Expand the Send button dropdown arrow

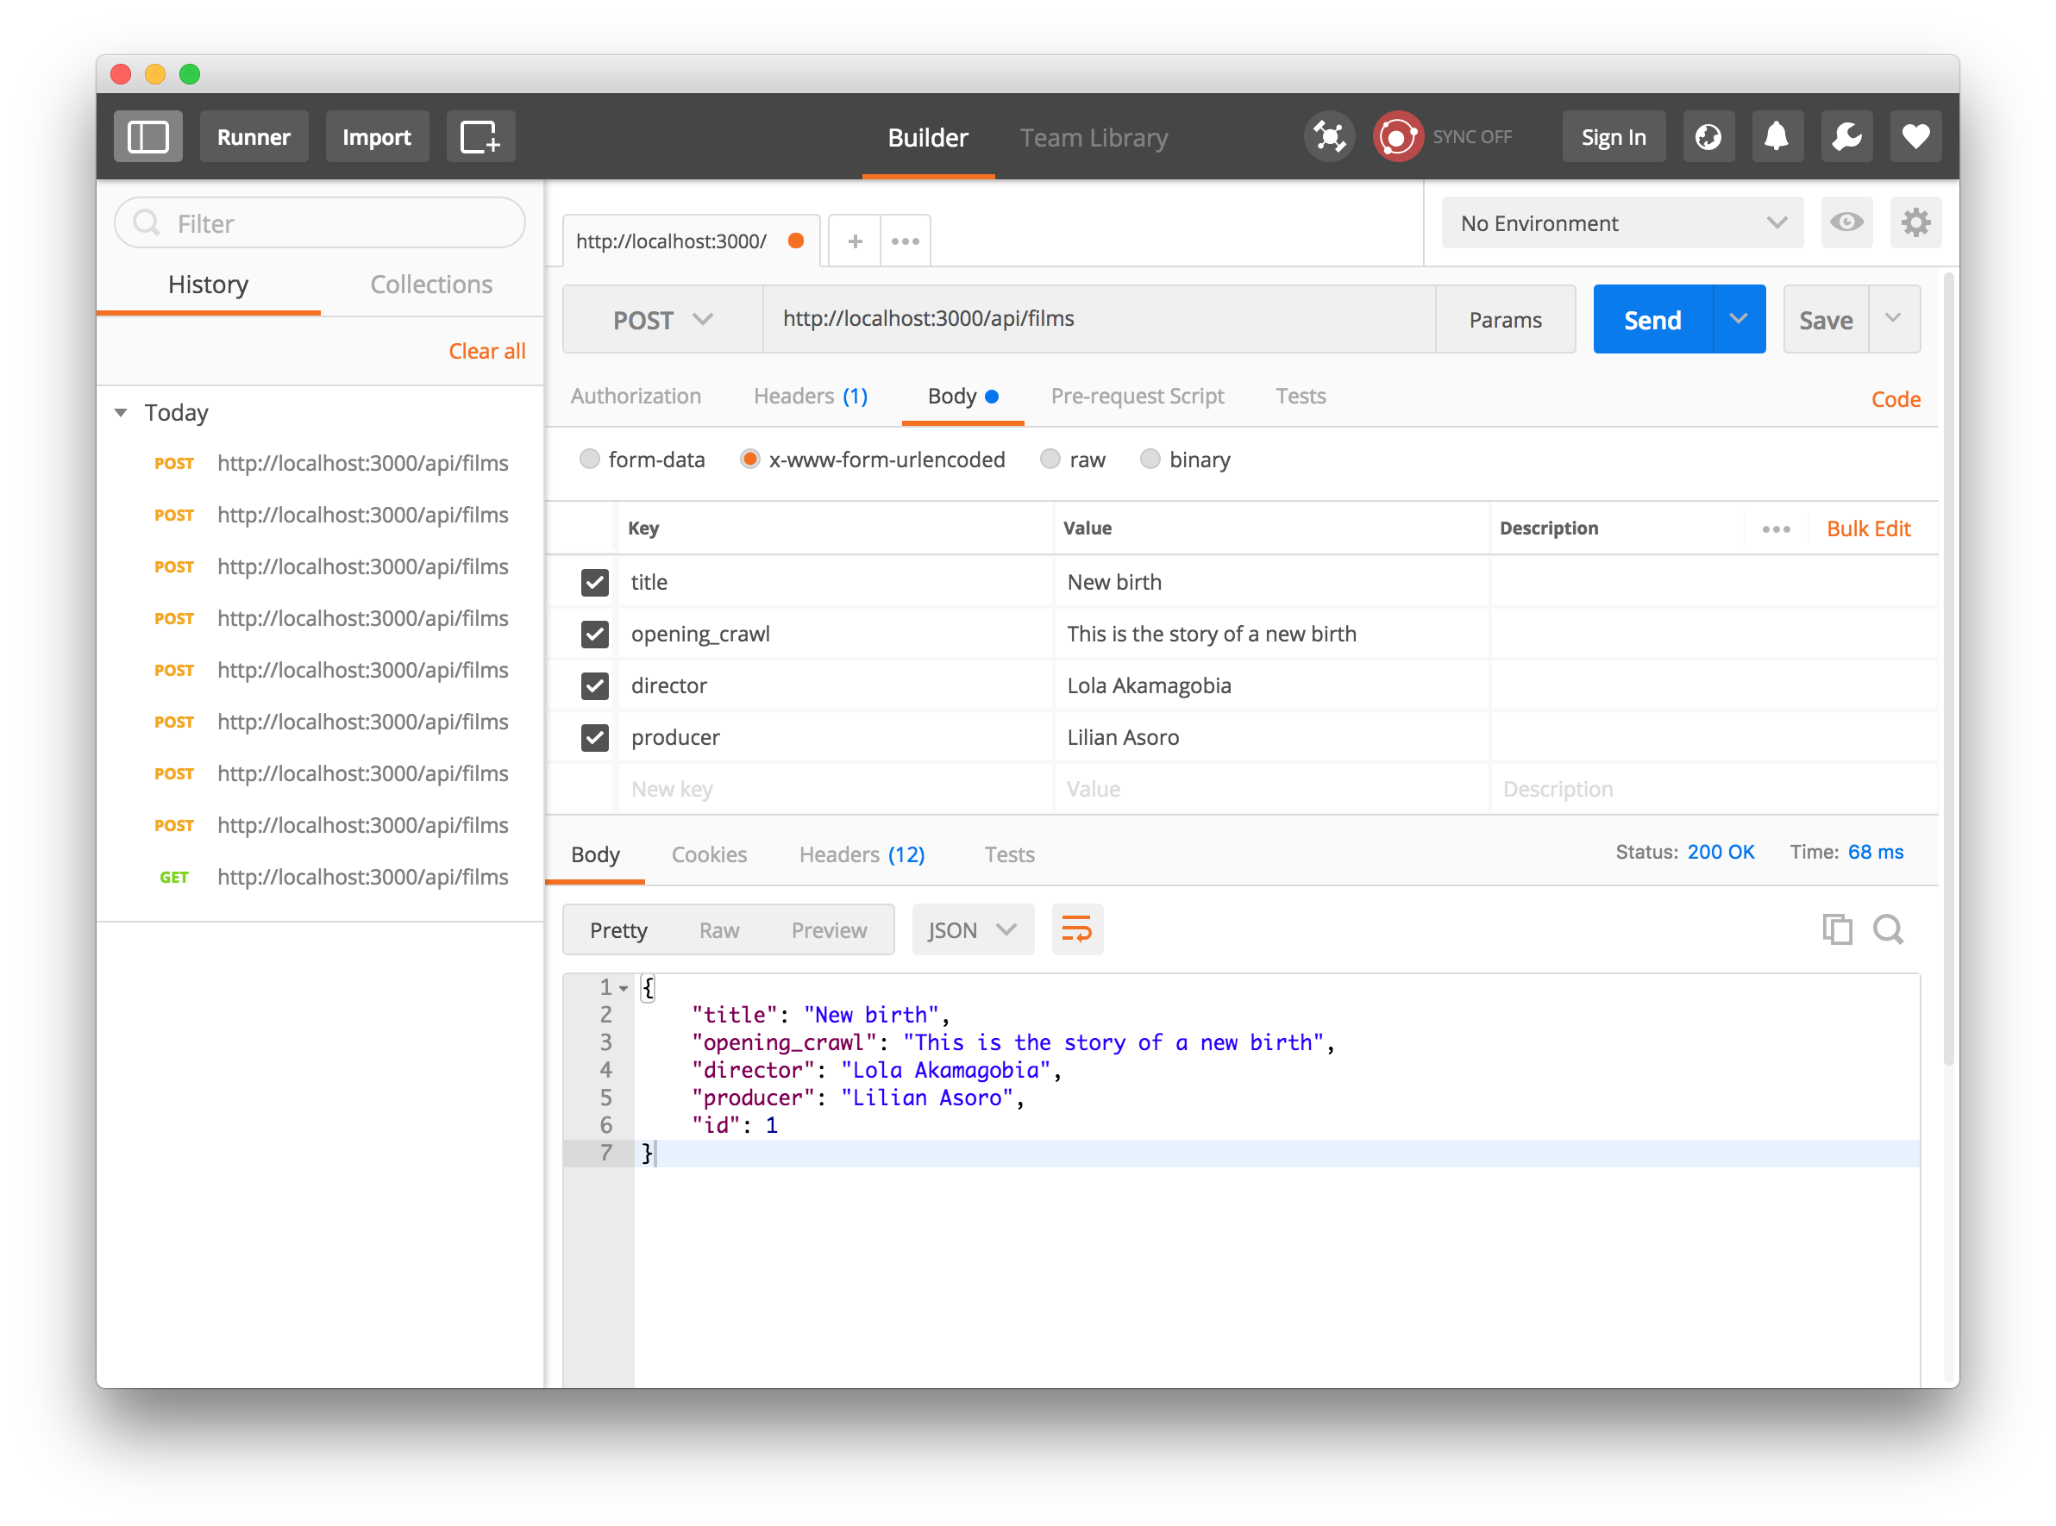click(1742, 319)
